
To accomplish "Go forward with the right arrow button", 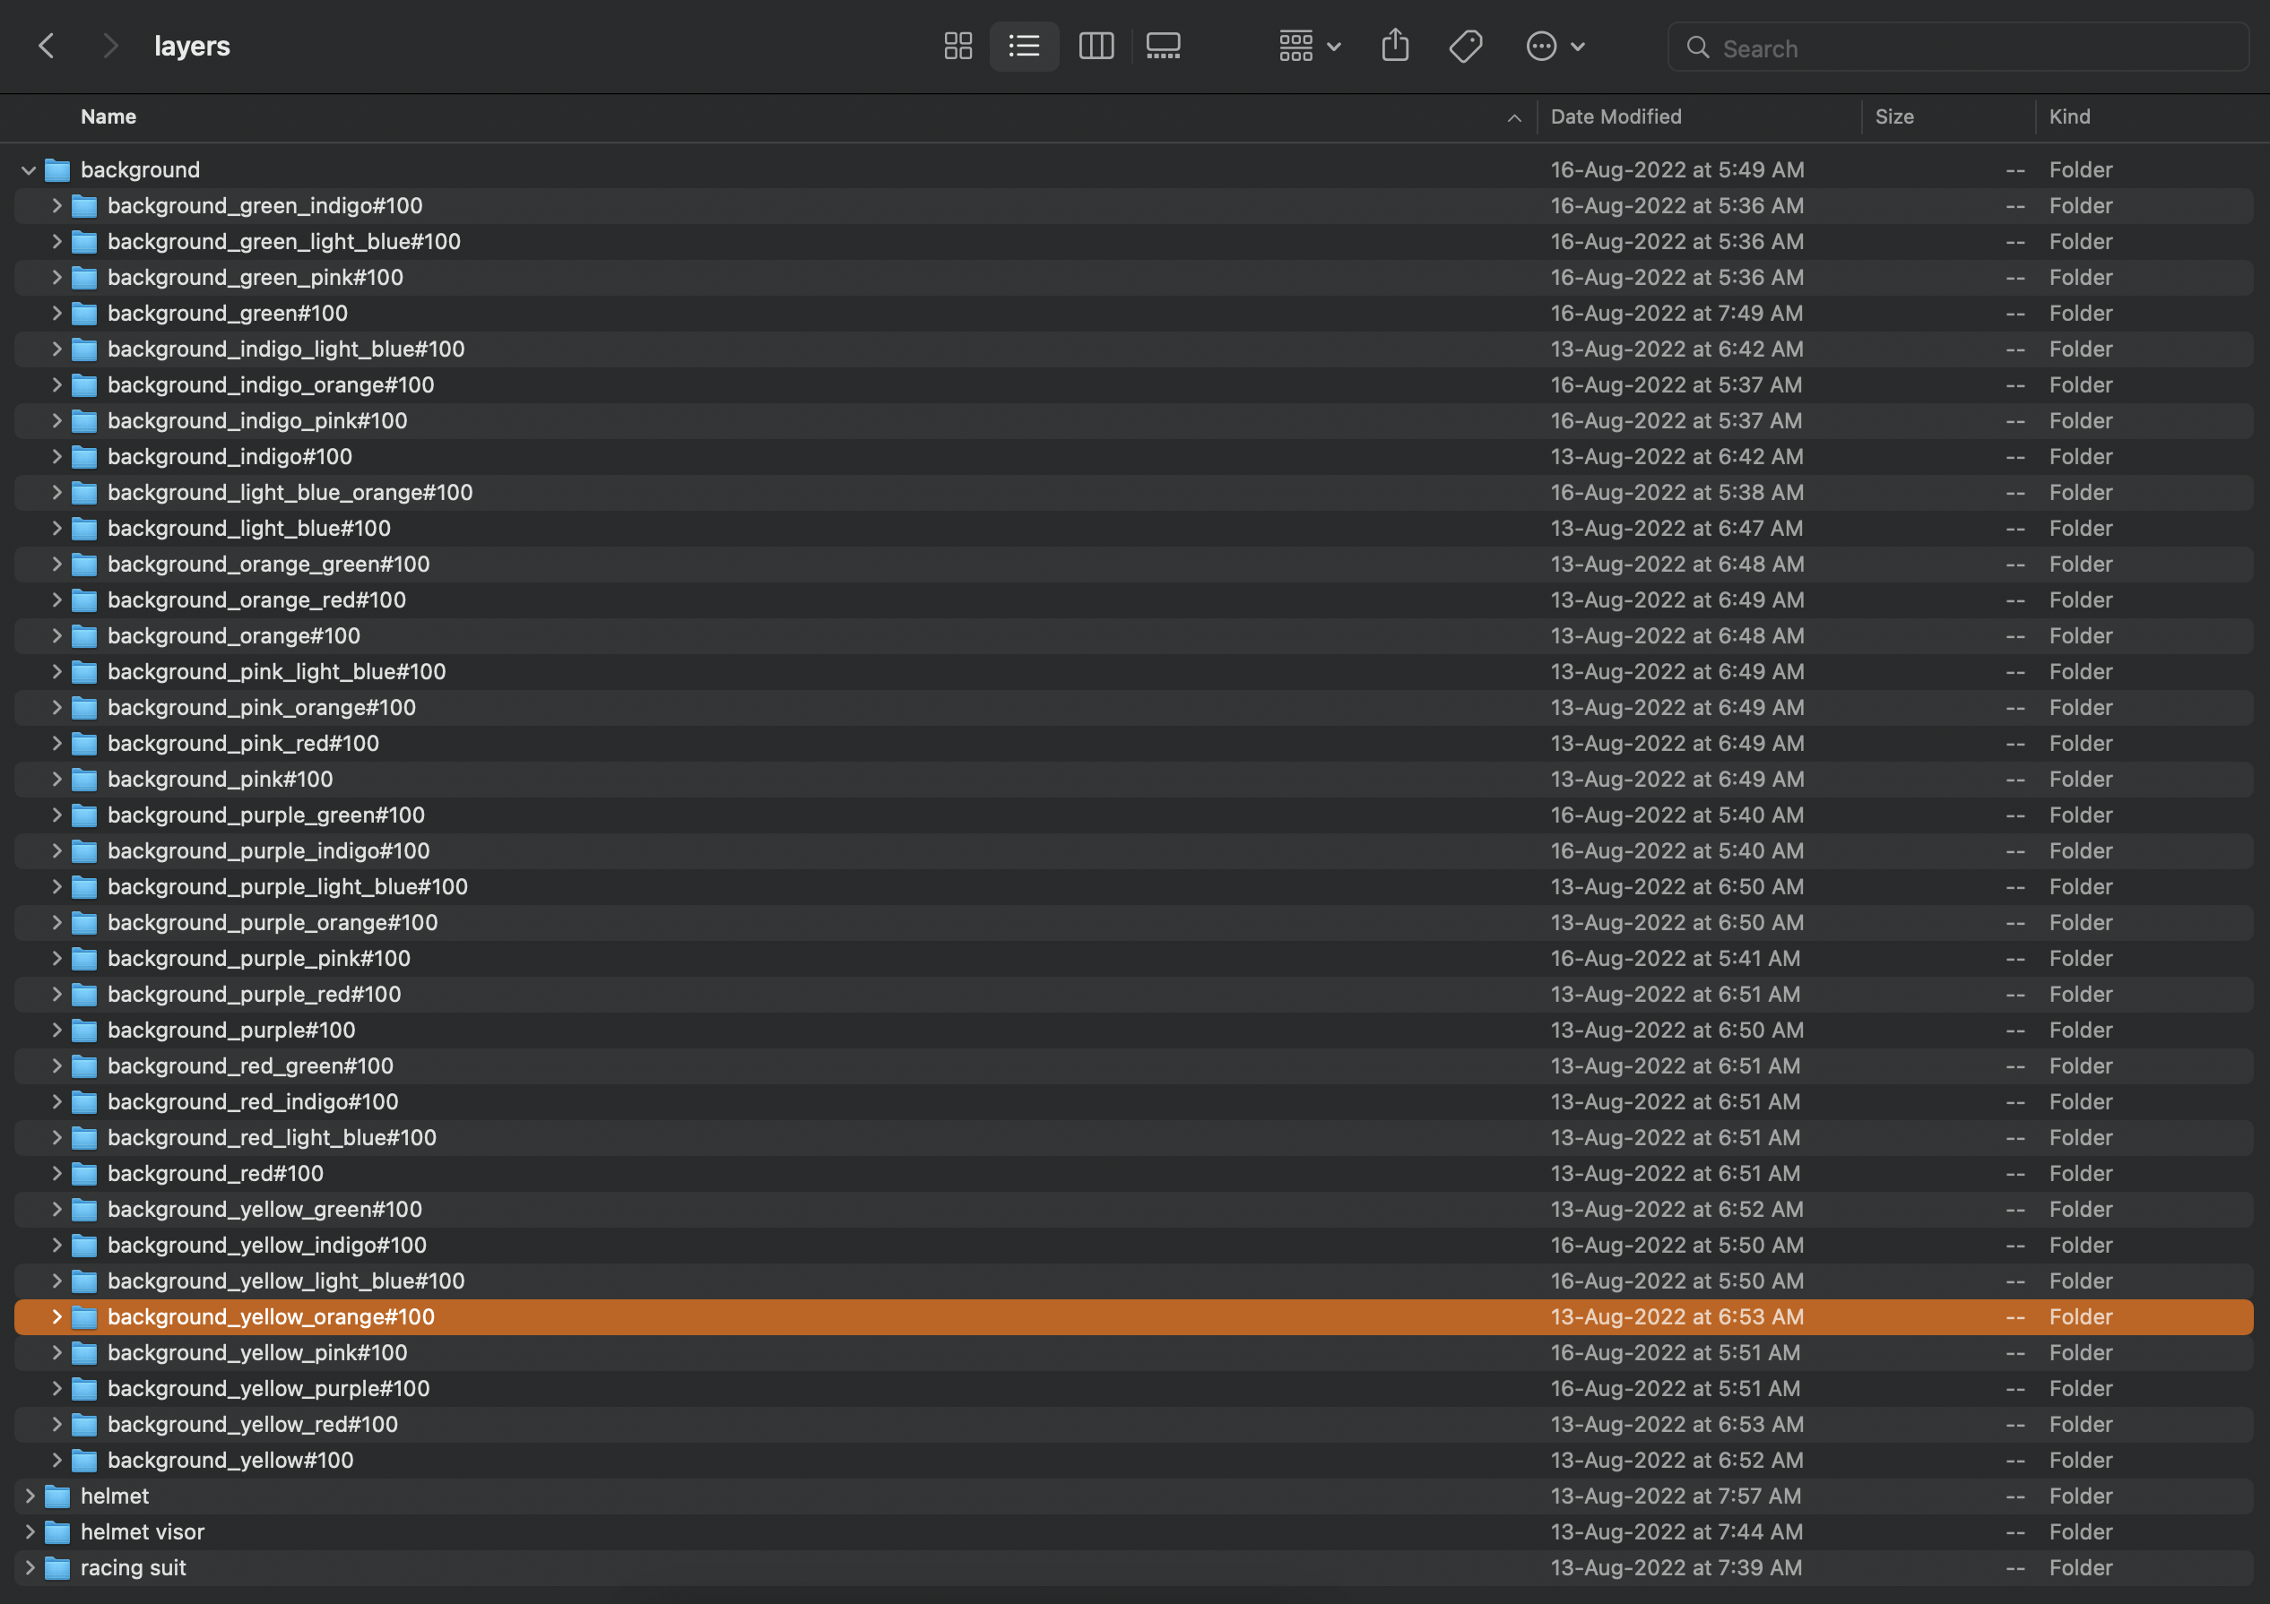I will (109, 46).
